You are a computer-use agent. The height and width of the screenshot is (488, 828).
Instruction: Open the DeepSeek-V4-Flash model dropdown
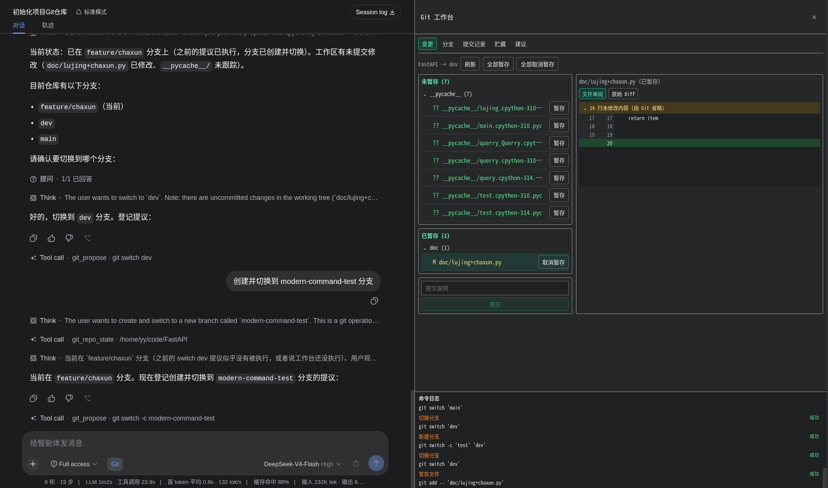pyautogui.click(x=302, y=464)
